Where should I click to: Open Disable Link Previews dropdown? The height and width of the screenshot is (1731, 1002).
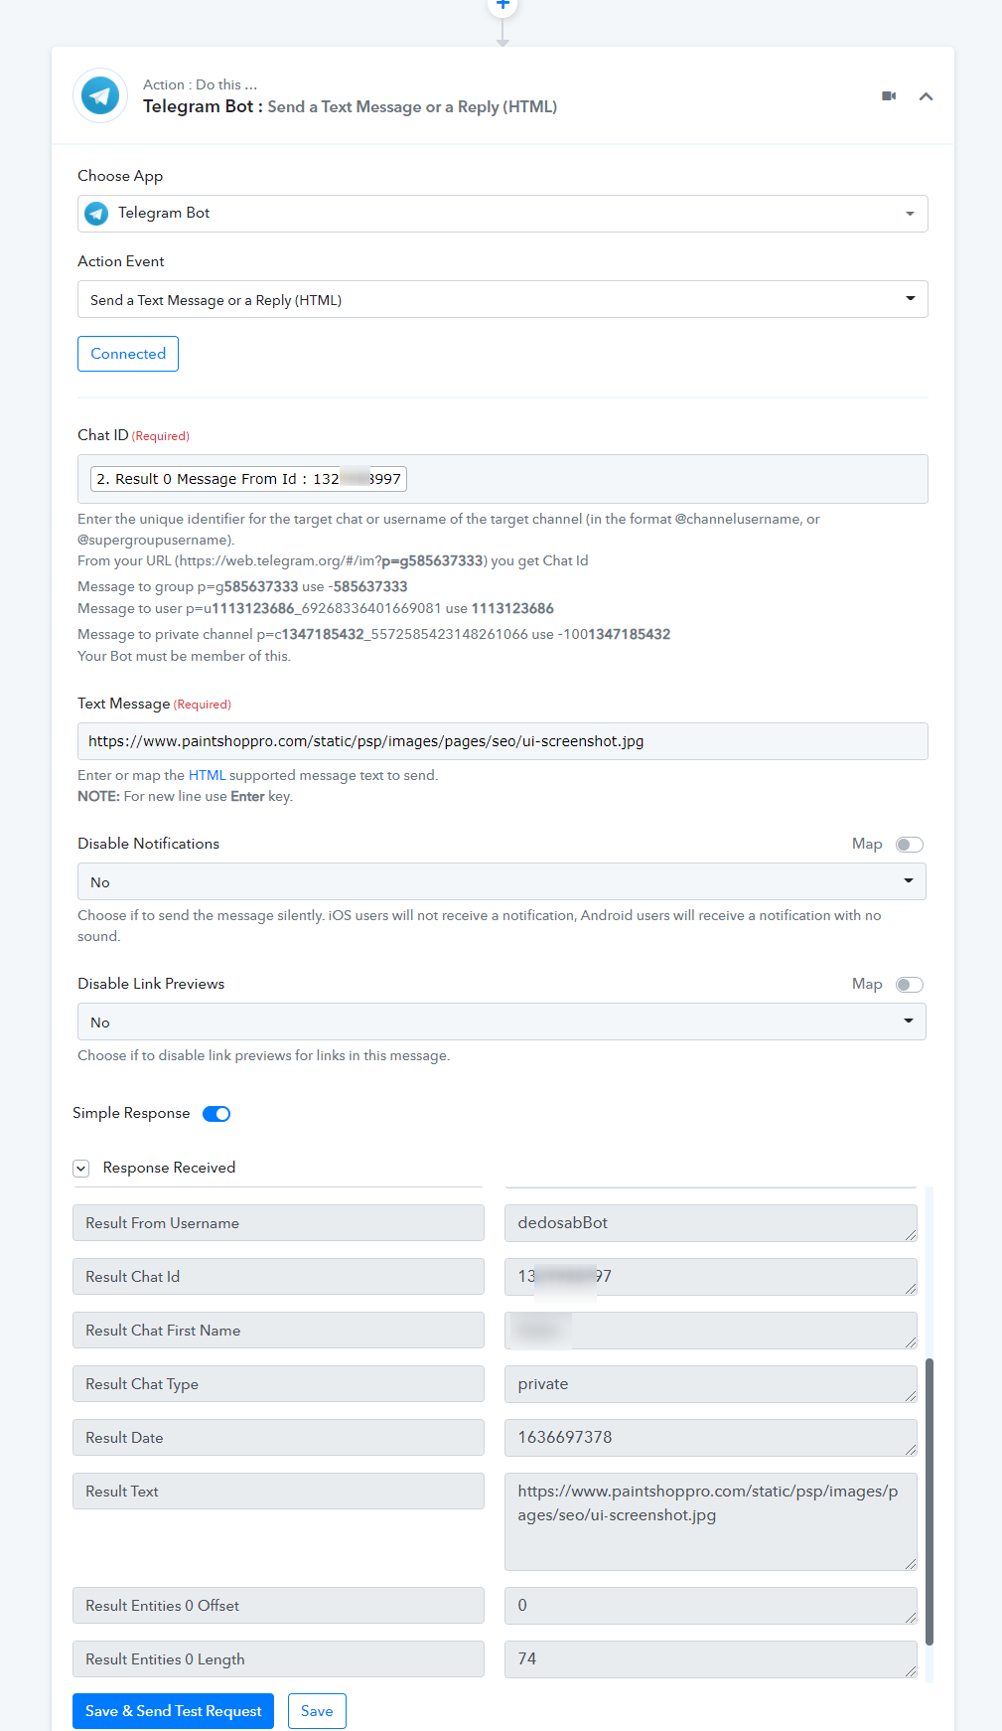501,1022
